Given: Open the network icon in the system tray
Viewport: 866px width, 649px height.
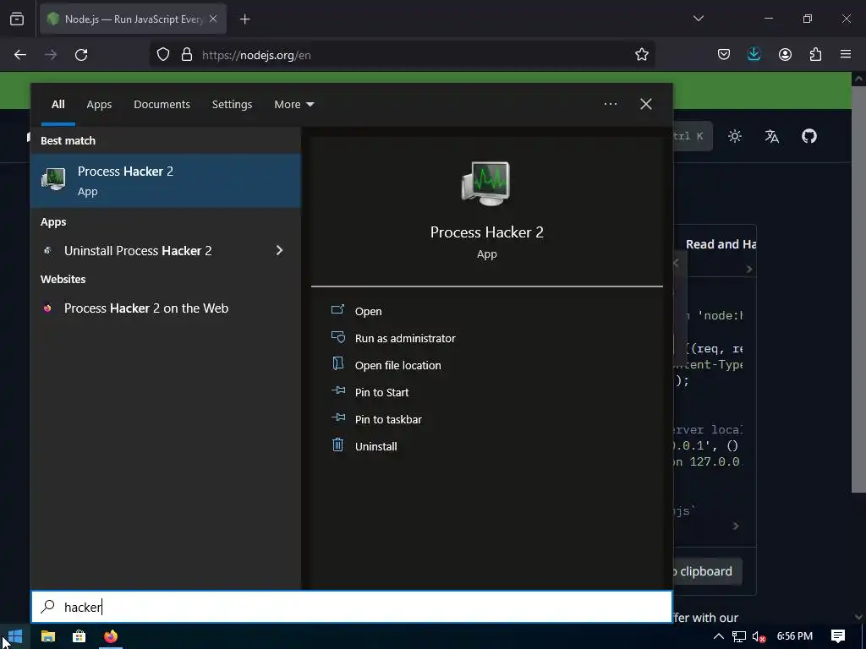Looking at the screenshot, I should pos(739,636).
